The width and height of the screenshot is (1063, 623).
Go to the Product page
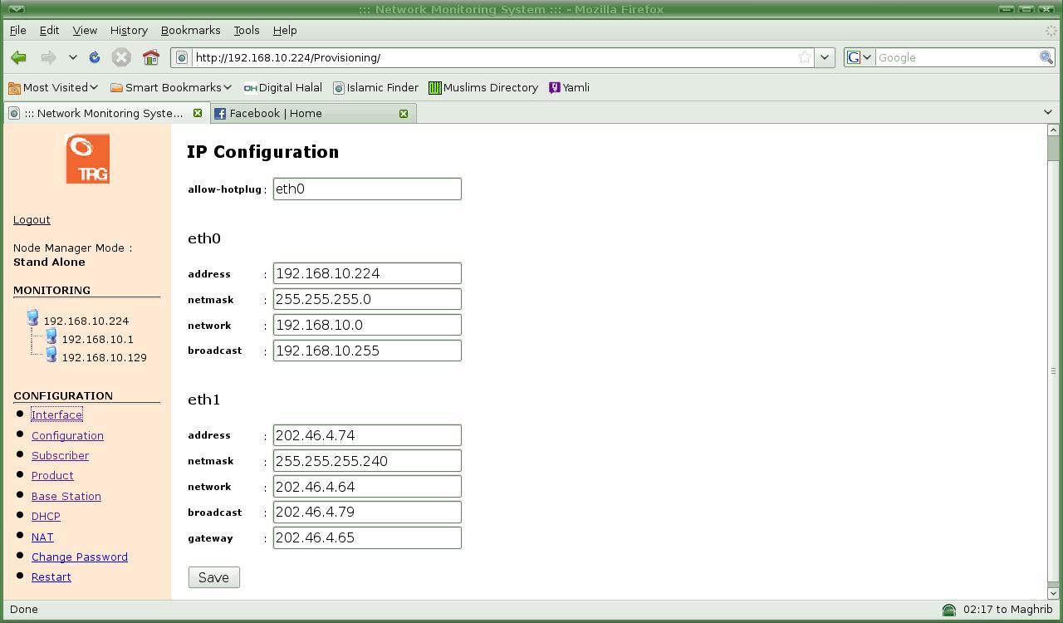pyautogui.click(x=52, y=475)
